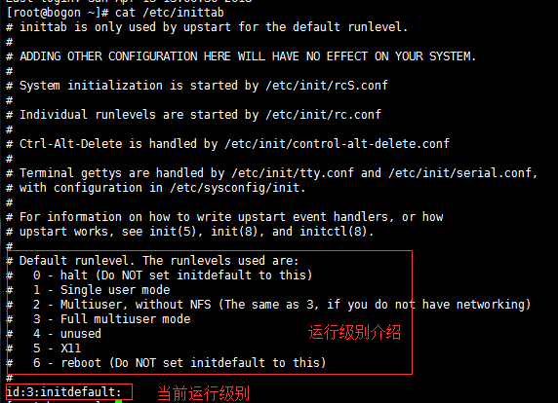Click '3 - Full multiuser mode' line
The width and height of the screenshot is (558, 403).
112,319
